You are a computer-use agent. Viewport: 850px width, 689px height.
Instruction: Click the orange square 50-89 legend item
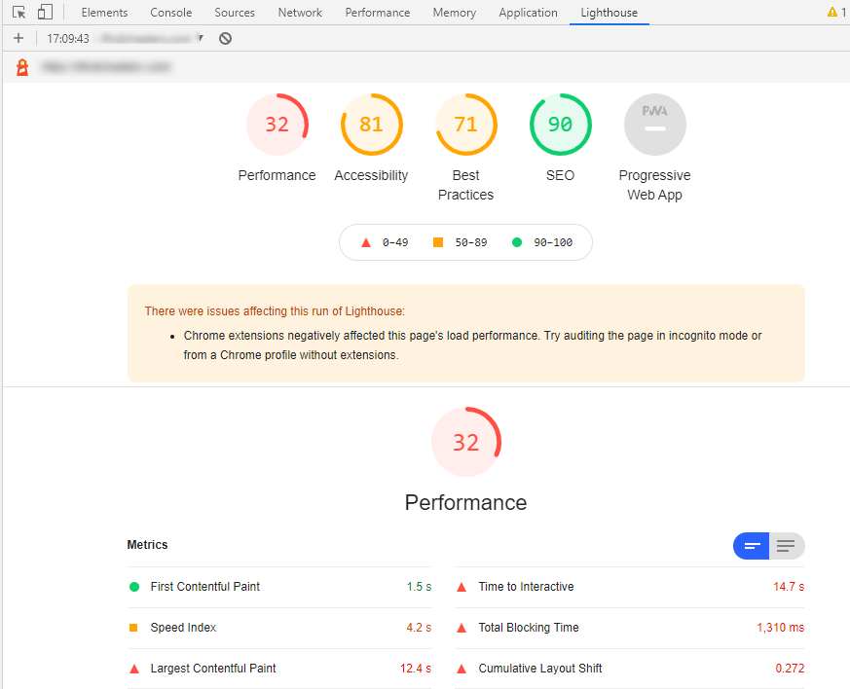click(x=460, y=242)
